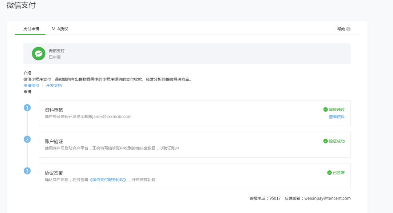Image resolution: width=393 pixels, height=213 pixels.
Task: Click the 账户验证 step heading
Action: [54, 142]
